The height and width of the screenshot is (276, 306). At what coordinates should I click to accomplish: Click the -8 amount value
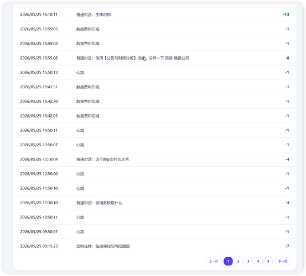287,58
